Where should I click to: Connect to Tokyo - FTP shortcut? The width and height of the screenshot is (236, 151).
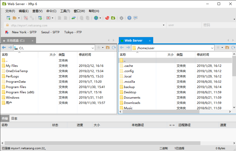click(73, 32)
